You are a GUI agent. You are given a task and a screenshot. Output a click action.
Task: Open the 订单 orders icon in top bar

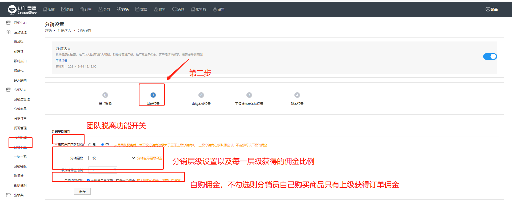coord(82,9)
